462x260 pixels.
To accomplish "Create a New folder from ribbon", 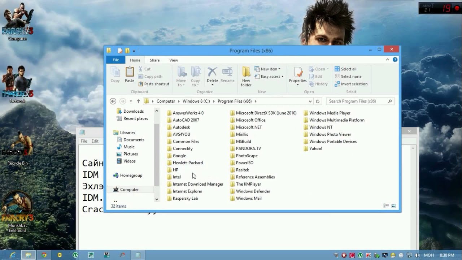I will point(246,77).
